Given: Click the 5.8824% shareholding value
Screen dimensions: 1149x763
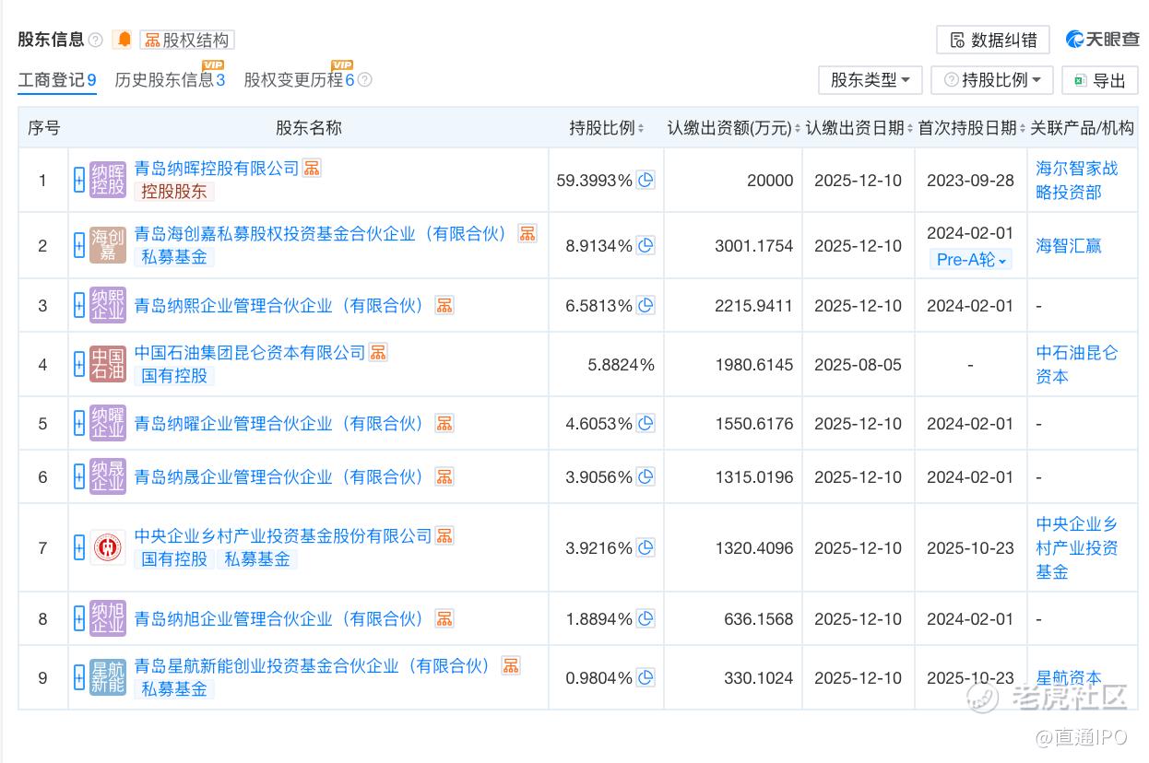Looking at the screenshot, I should click(x=621, y=365).
